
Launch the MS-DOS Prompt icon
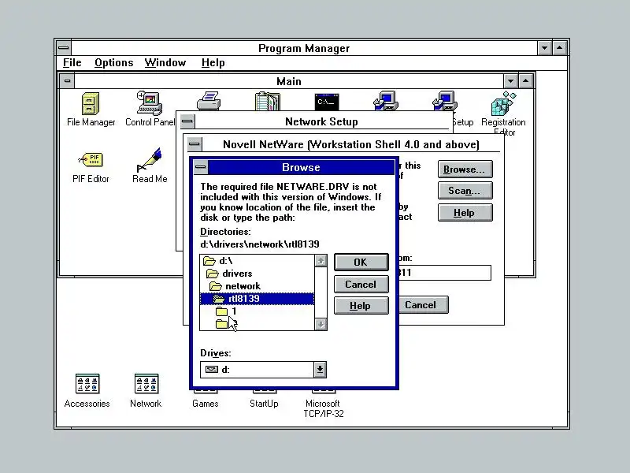327,102
